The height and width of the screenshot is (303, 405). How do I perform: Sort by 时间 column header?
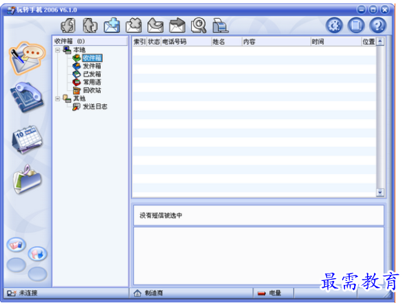click(336, 41)
